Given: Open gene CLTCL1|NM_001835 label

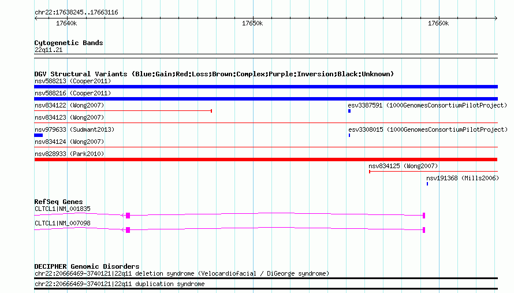Looking at the screenshot, I should click(62, 209).
